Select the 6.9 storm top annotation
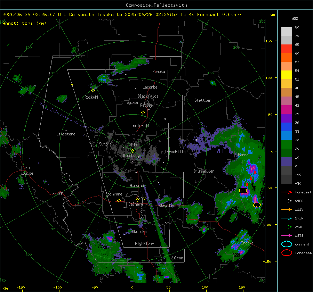The image size is (313, 292). (257, 205)
